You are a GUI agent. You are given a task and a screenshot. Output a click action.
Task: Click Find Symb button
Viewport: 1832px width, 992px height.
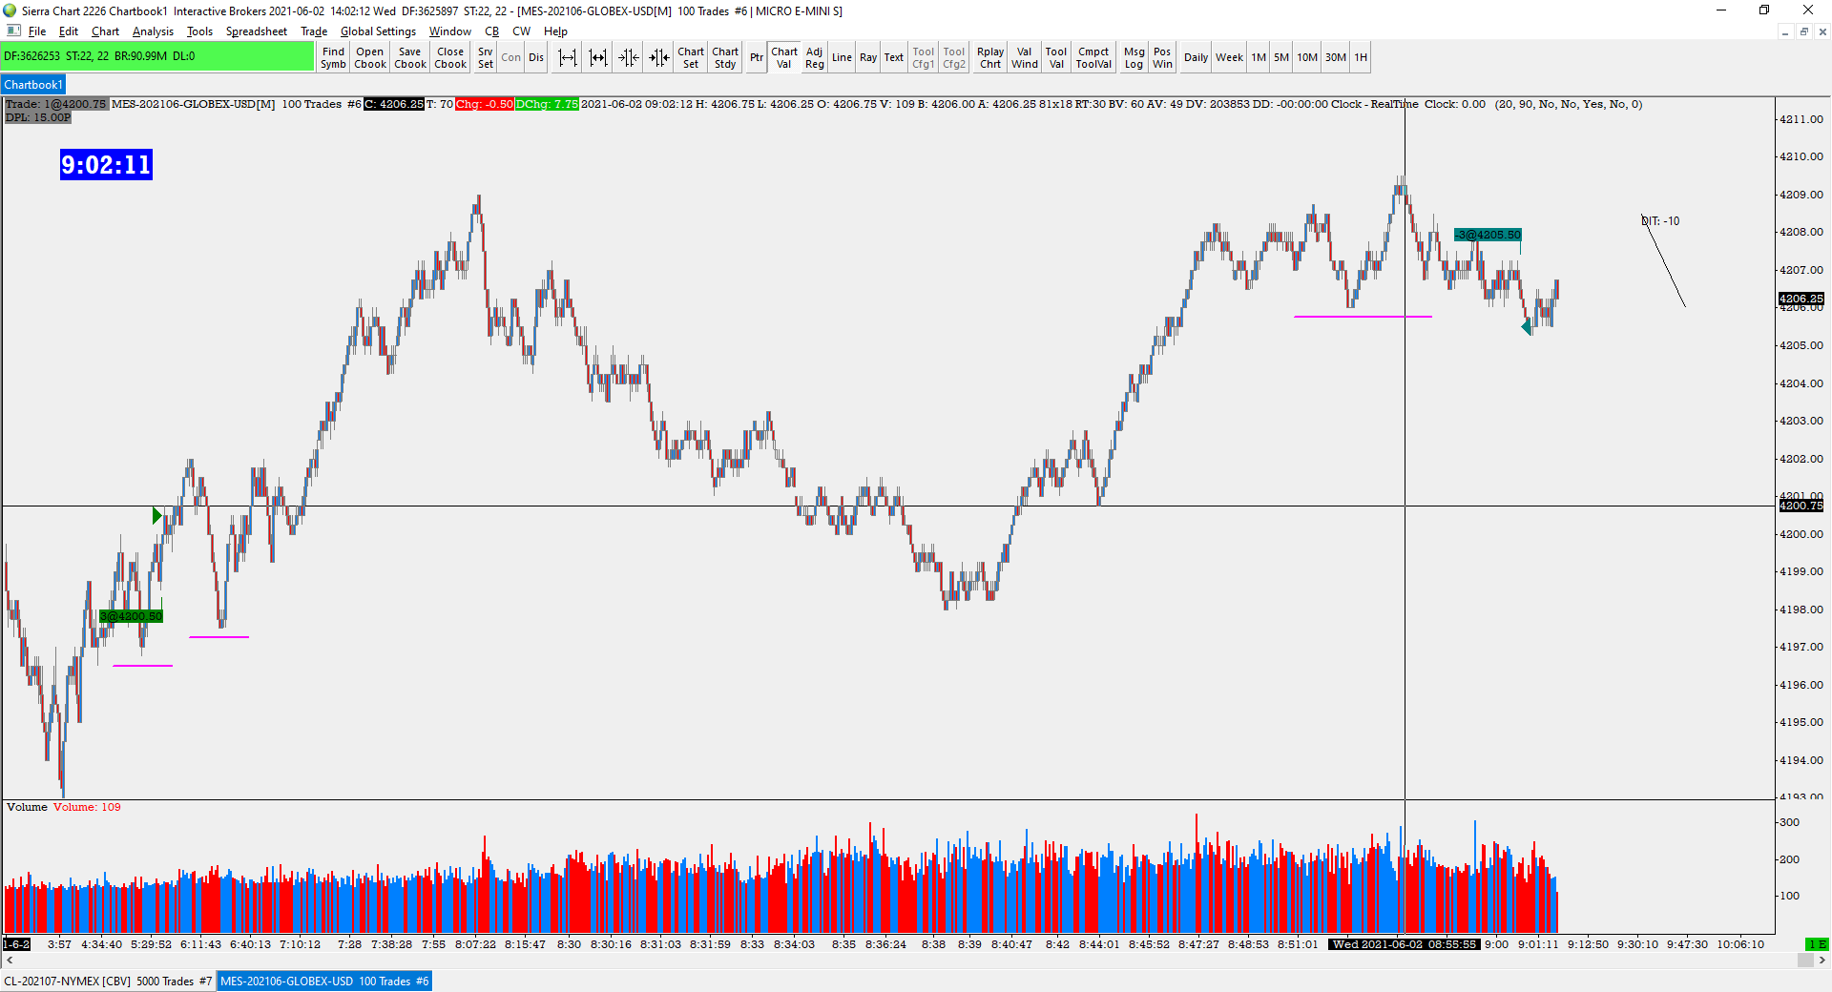pyautogui.click(x=333, y=58)
